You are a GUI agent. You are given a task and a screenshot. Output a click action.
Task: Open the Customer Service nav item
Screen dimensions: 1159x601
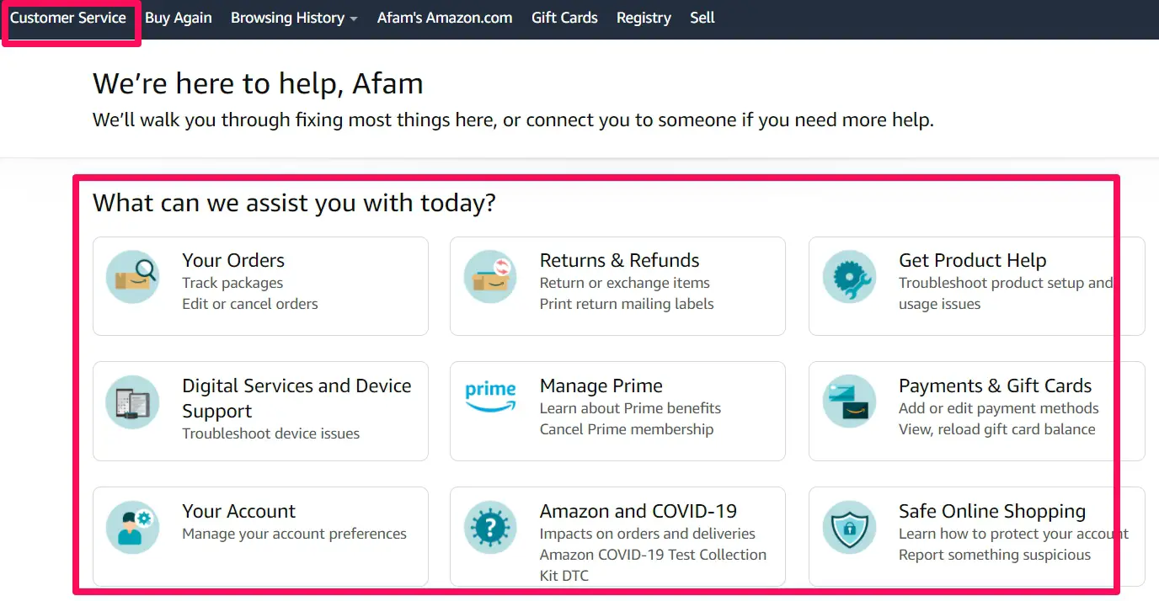(x=68, y=18)
